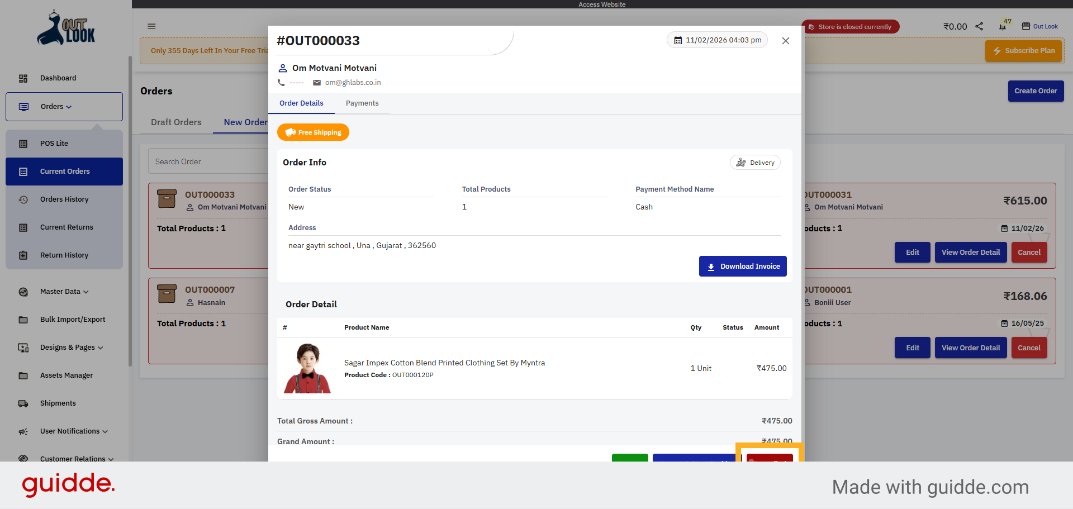Click the Free Shipping badge
This screenshot has height=509, width=1073.
(313, 132)
